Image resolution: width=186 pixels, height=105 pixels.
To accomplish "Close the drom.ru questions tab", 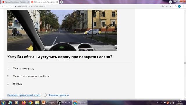I will [x=57, y=2].
